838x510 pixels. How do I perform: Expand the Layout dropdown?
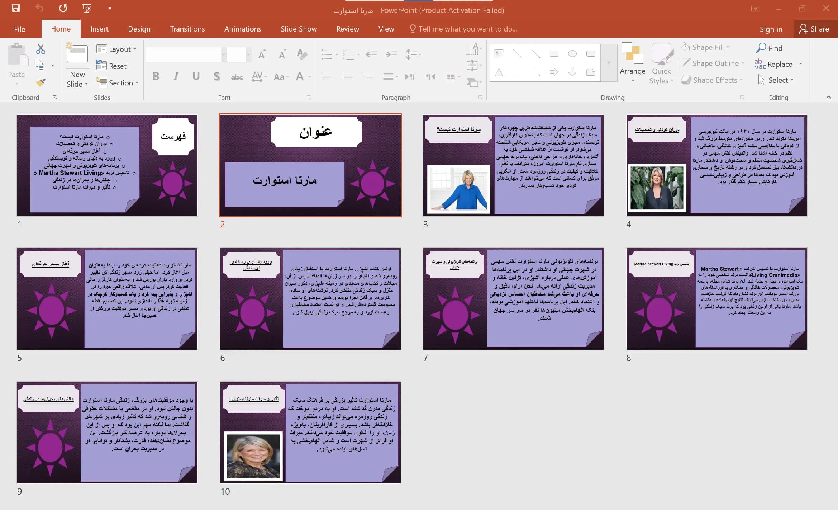point(117,49)
